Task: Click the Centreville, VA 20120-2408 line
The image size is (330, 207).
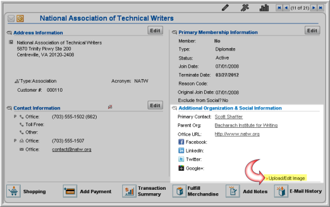Action: coord(45,55)
